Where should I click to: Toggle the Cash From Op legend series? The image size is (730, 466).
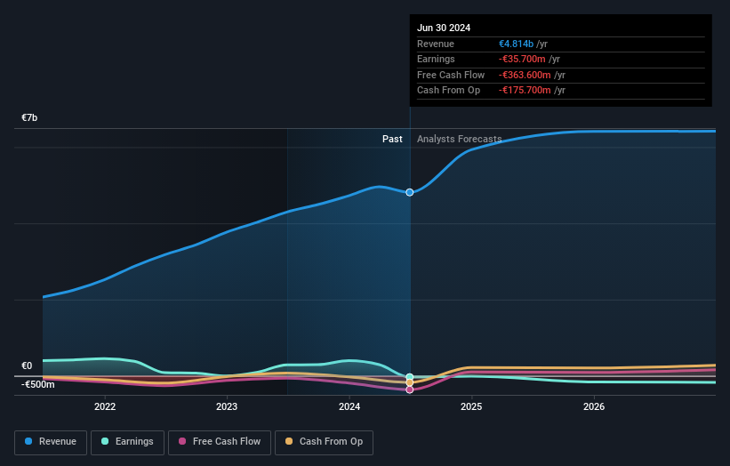click(324, 442)
